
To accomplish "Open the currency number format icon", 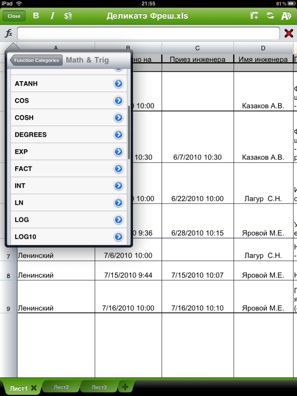I will tap(68, 16).
